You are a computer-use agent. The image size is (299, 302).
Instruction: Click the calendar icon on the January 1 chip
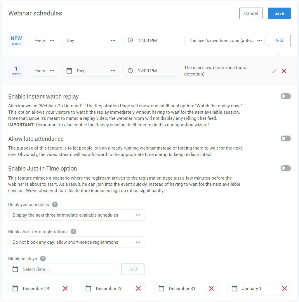coord(234,288)
